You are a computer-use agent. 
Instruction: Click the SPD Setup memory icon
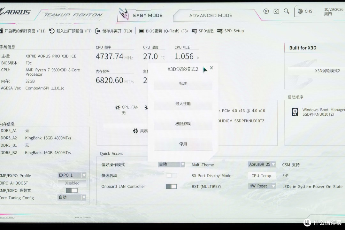tap(220, 31)
